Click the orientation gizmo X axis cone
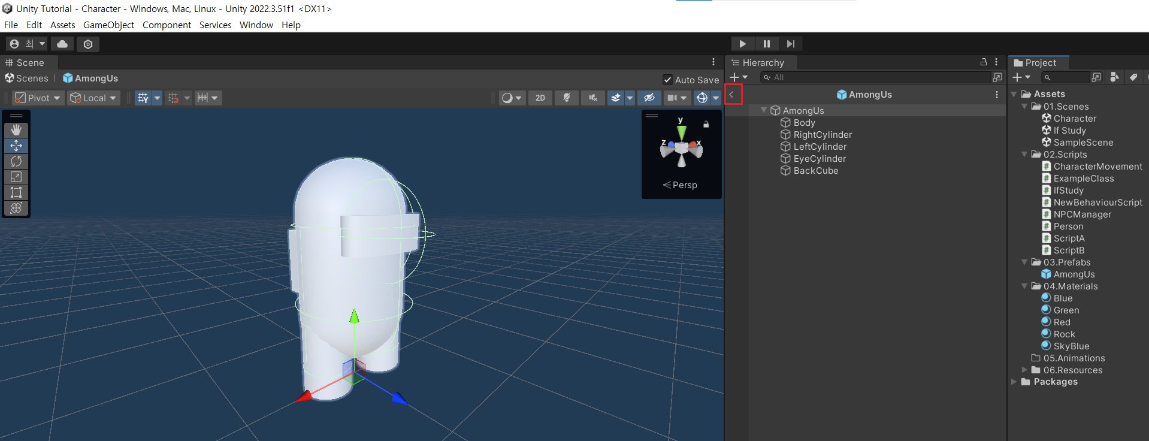The image size is (1149, 441). point(695,147)
